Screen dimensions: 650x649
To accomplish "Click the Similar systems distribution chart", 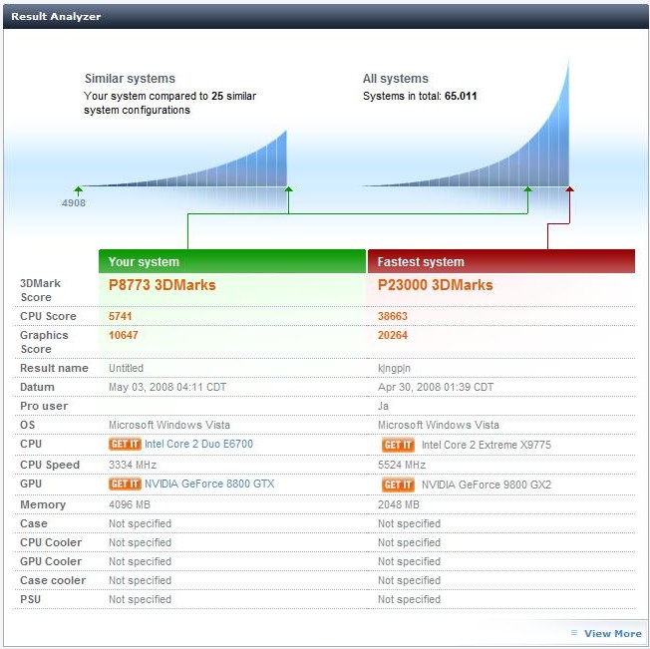I will (x=183, y=159).
